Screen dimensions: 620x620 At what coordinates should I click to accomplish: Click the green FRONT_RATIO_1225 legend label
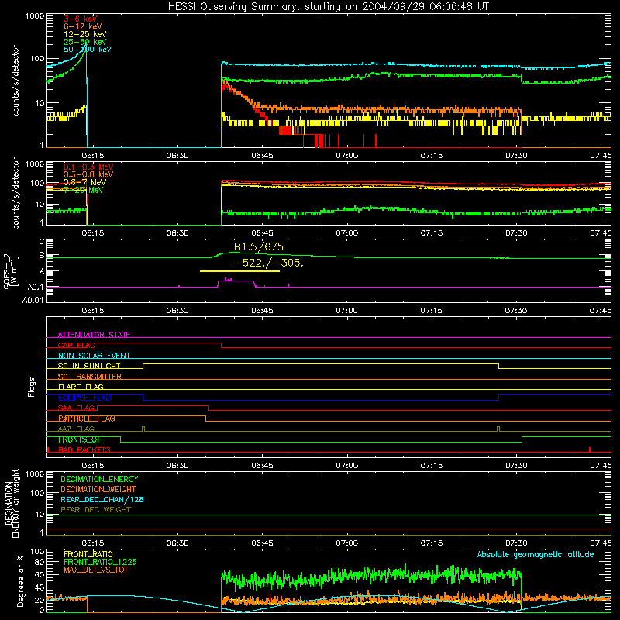point(101,562)
